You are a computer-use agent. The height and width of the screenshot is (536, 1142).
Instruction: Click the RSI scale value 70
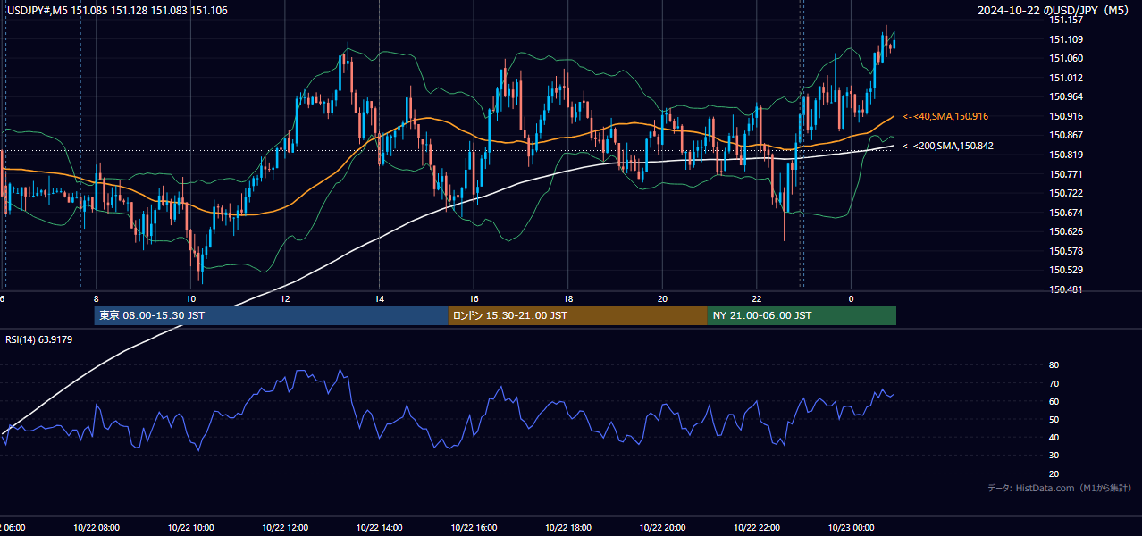1054,383
